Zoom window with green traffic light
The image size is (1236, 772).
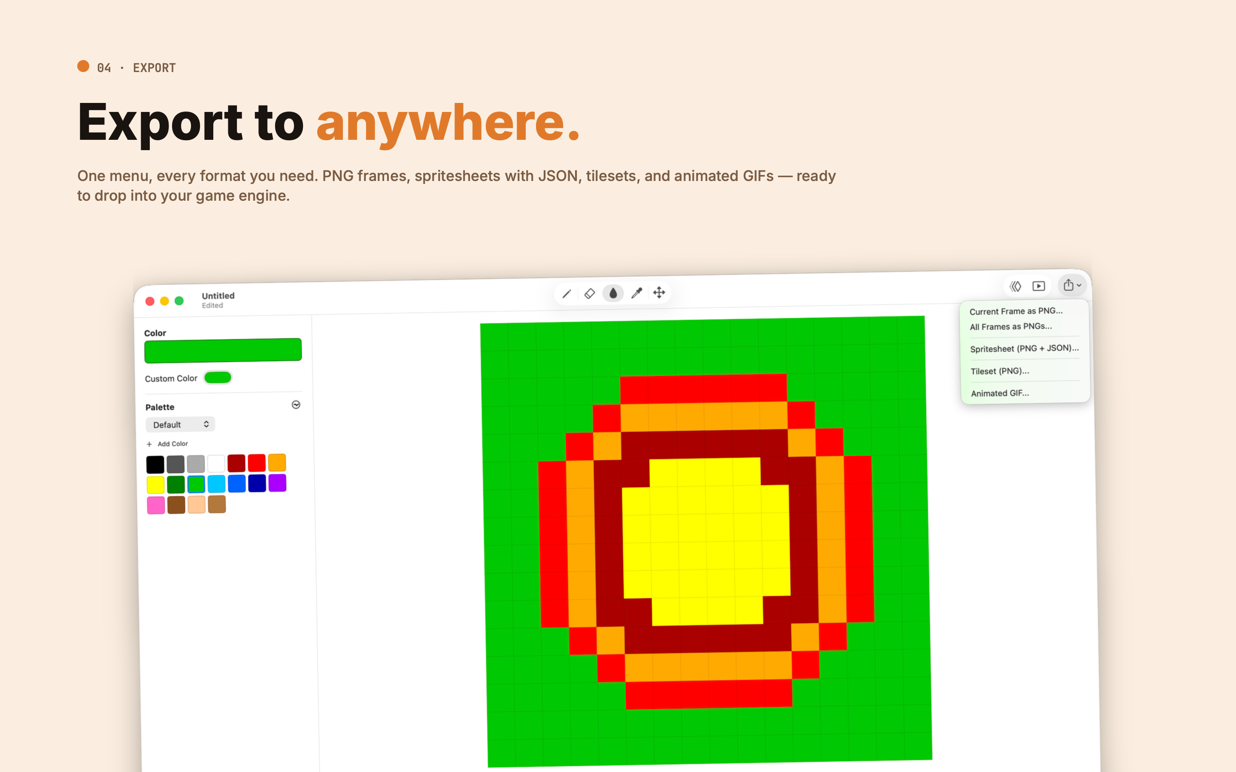179,301
